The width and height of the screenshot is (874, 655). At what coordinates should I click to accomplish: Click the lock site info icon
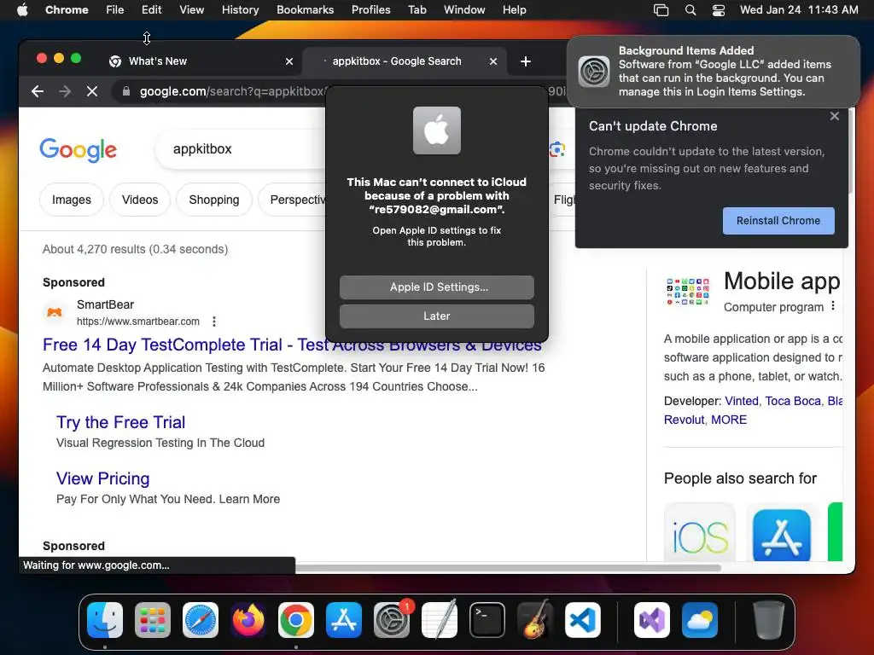click(x=126, y=91)
